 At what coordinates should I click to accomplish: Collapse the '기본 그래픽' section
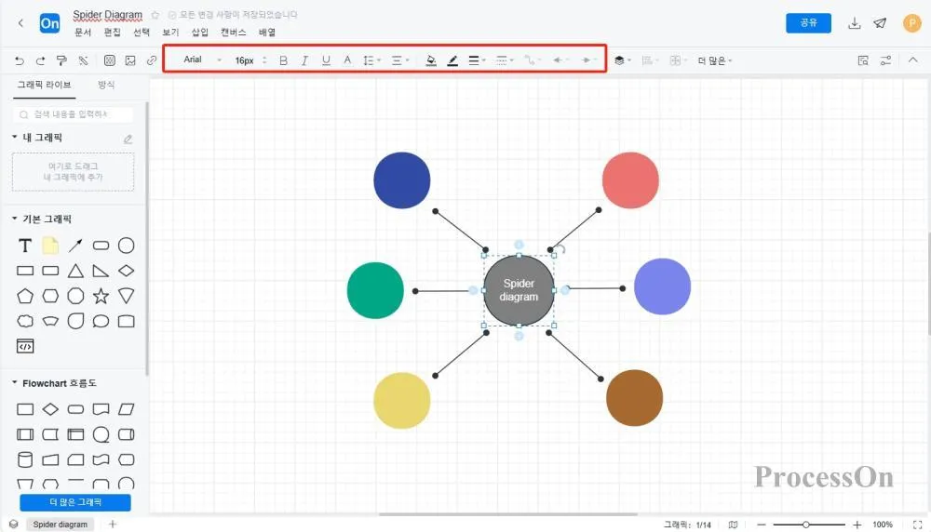pyautogui.click(x=15, y=219)
